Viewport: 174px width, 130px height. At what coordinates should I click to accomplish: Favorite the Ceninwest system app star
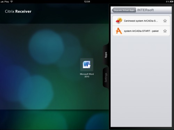pos(165,21)
